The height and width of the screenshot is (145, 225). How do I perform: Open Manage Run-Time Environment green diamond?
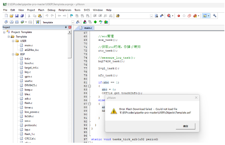pos(95,22)
